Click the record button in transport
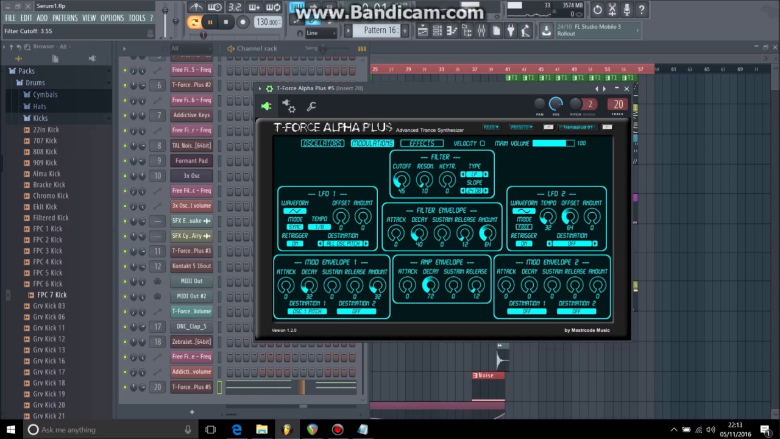 pyautogui.click(x=243, y=22)
